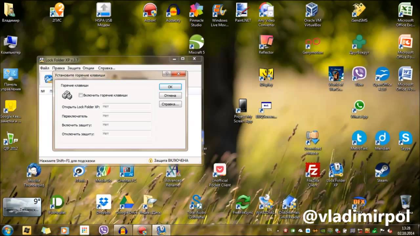Confirm hotkey dialog with OK button
Screen dimensions: 420x236
[x=170, y=87]
